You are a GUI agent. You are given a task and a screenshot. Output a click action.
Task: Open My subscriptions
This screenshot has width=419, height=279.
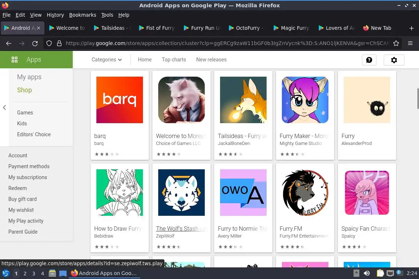coord(28,177)
